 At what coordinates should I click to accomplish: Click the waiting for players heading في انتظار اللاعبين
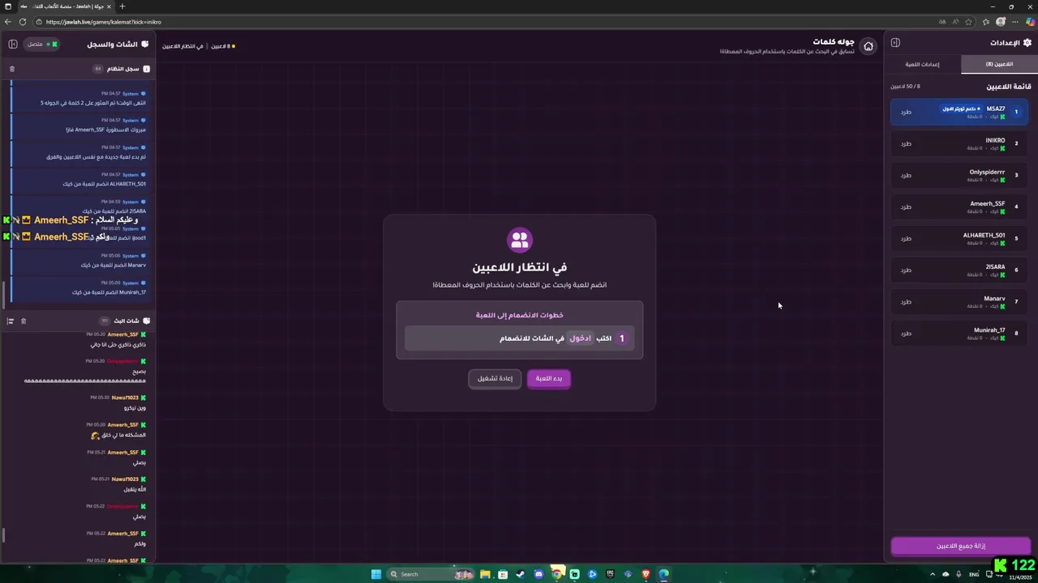[520, 267]
